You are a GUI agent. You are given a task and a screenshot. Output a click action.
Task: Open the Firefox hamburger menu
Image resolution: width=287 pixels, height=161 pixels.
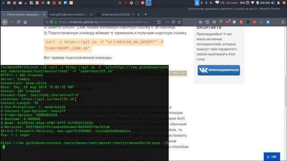[283, 22]
